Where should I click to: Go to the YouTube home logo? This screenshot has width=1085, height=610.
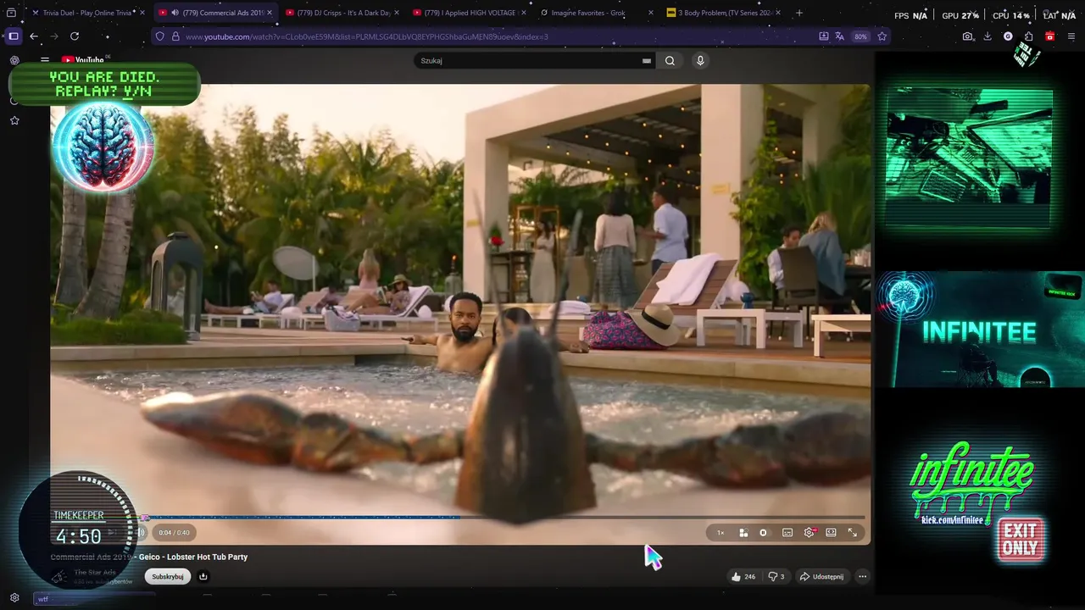83,60
